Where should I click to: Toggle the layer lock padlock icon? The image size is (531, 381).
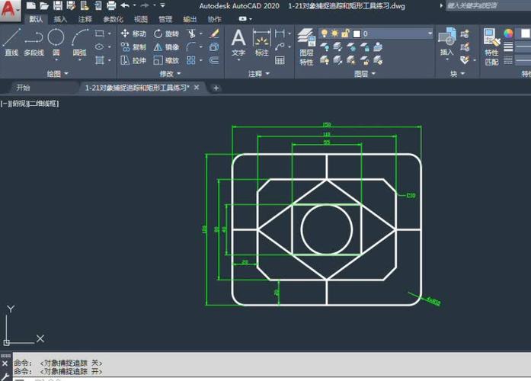[x=345, y=34]
